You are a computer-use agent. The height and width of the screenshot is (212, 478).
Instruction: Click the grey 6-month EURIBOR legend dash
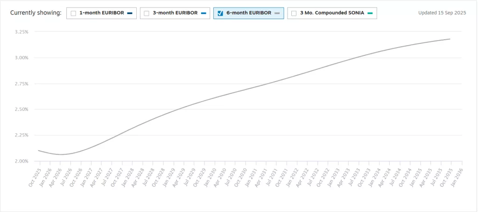point(277,14)
